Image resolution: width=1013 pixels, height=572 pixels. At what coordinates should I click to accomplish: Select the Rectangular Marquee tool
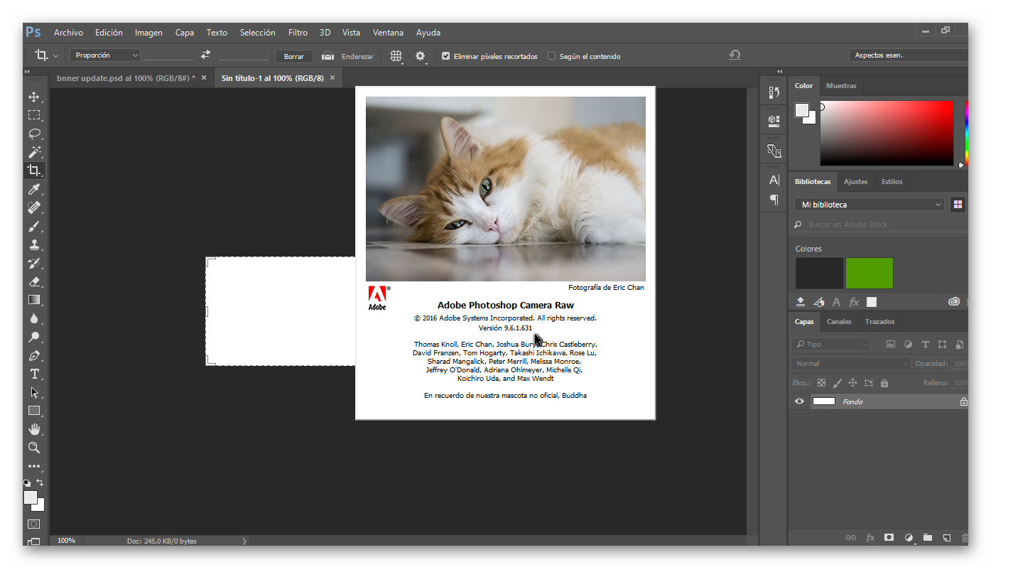click(x=34, y=115)
